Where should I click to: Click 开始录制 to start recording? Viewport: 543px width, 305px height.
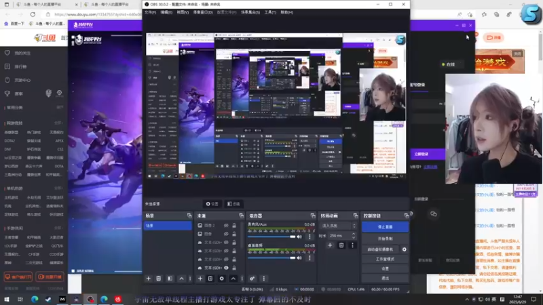385,239
